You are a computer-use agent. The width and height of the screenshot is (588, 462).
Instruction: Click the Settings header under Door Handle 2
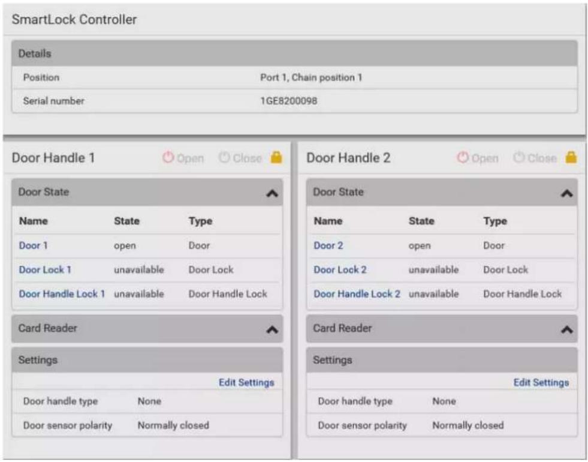[x=442, y=360]
